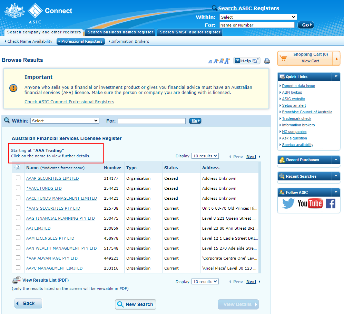Screen dimensions: 344x314
Task: Click the header Go button
Action: coord(305,25)
